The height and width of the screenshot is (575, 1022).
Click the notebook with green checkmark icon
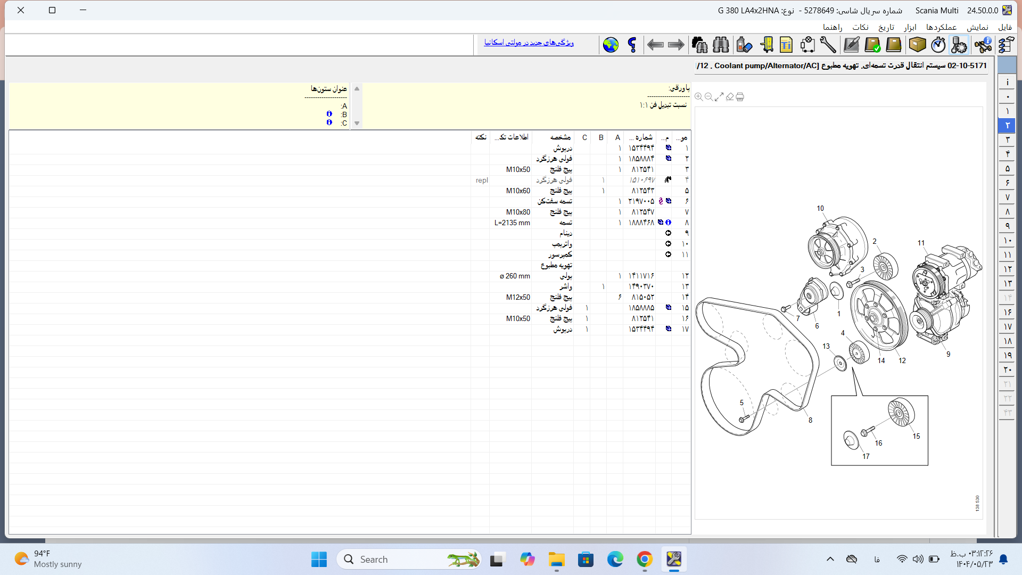(x=872, y=45)
